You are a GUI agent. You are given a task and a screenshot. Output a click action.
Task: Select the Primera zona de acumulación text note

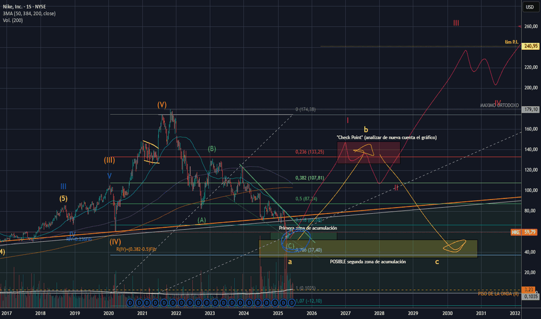[308, 228]
